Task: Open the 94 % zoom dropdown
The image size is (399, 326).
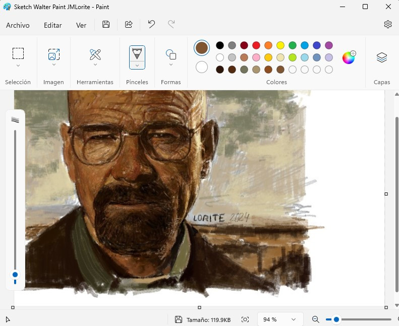Action: coord(280,319)
